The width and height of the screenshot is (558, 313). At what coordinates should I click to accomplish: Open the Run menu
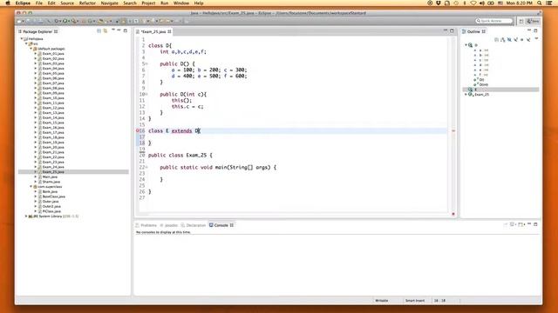[x=165, y=3]
